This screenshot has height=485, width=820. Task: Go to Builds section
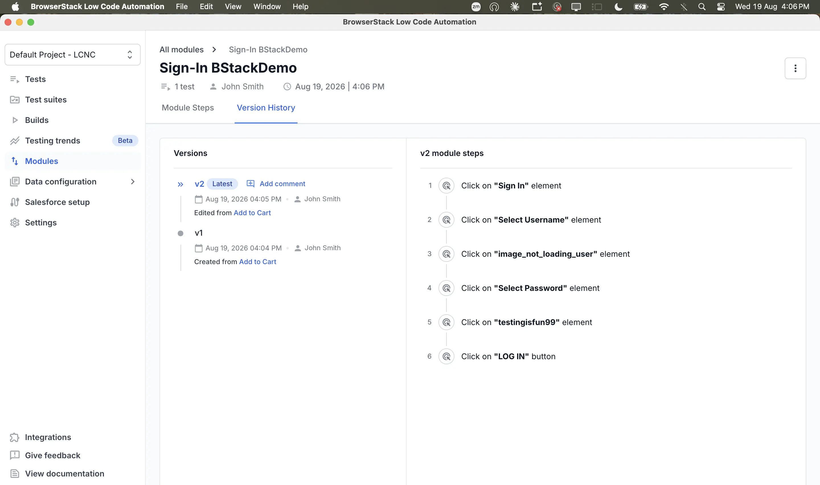(37, 120)
